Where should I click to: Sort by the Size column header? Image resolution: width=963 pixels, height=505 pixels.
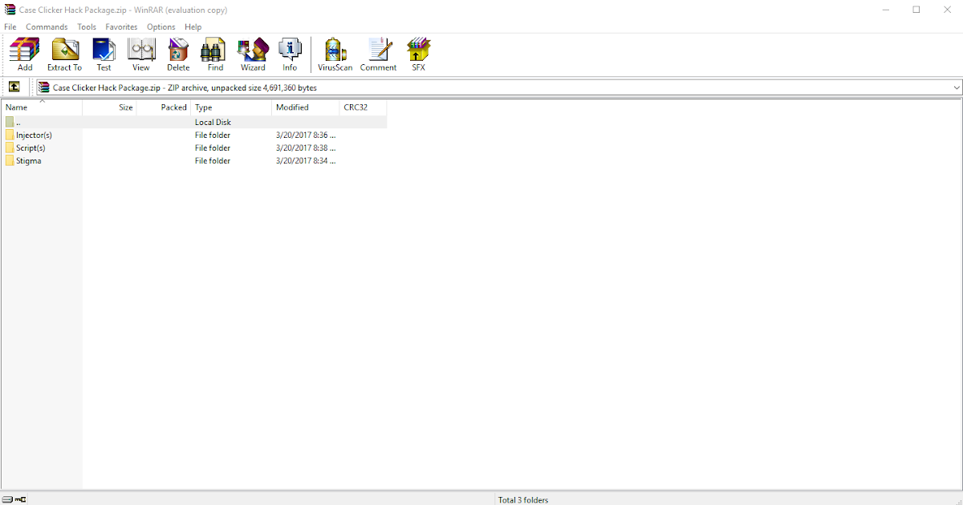click(110, 107)
